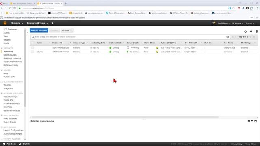The height and width of the screenshot is (146, 260).
Task: Go to previous page of instances
Action: pos(236,37)
